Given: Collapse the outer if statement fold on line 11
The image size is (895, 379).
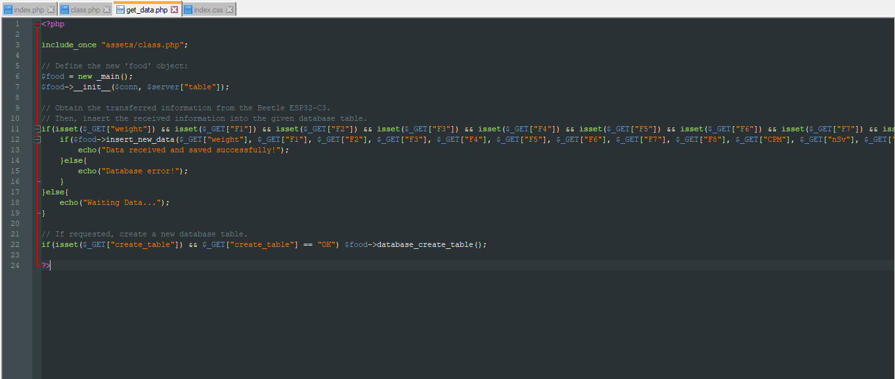Looking at the screenshot, I should (37, 129).
